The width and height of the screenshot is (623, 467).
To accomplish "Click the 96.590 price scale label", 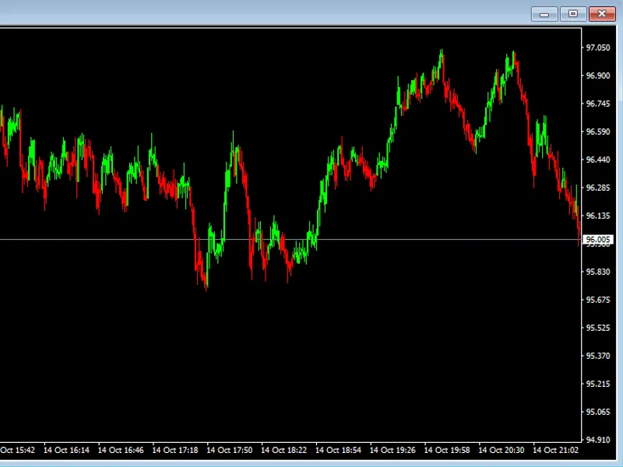I will [x=598, y=132].
